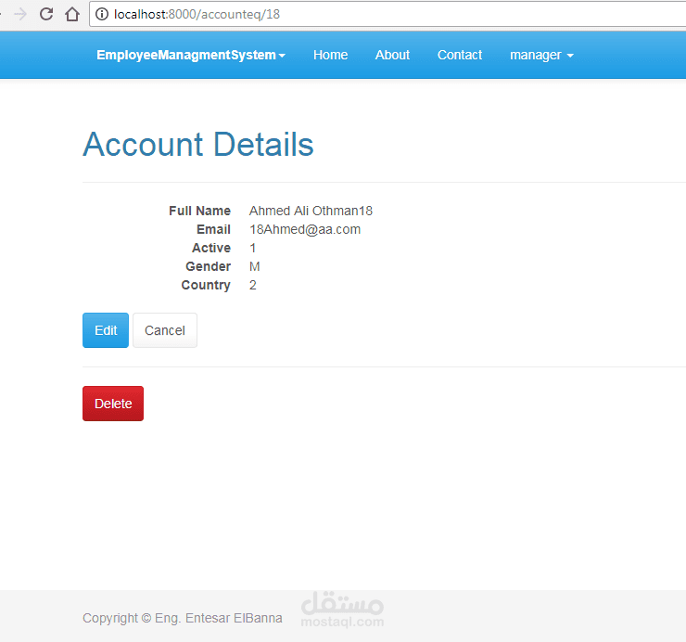Expand the manager user dropdown
686x642 pixels.
(541, 55)
